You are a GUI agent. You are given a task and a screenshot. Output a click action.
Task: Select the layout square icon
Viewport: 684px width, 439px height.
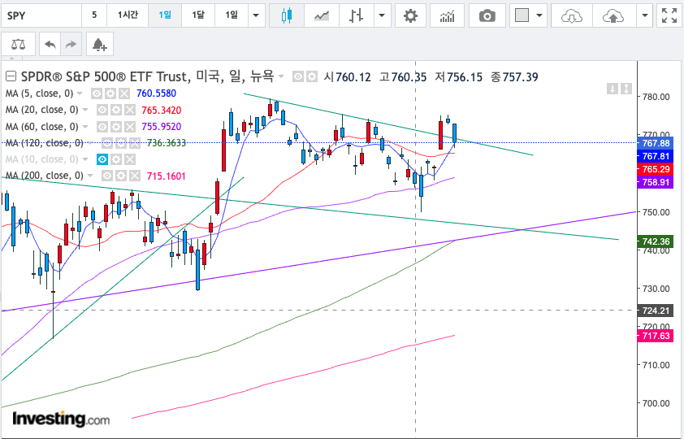point(522,15)
